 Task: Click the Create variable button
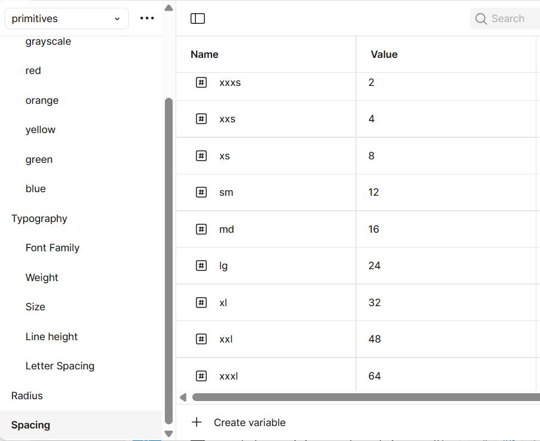[x=249, y=423]
